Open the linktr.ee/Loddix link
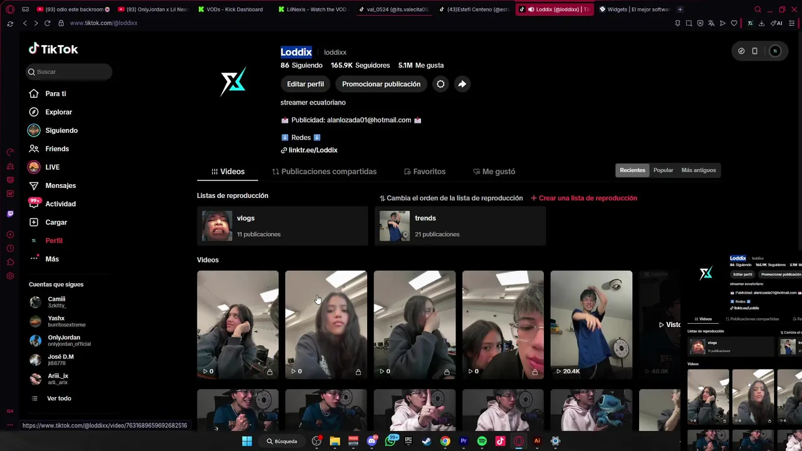 pyautogui.click(x=313, y=150)
